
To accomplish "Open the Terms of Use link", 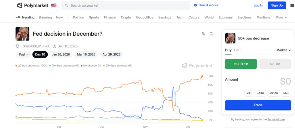I will (276, 119).
